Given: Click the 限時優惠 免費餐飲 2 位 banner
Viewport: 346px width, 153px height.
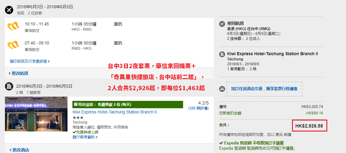Looking at the screenshot, I should coord(128,105).
